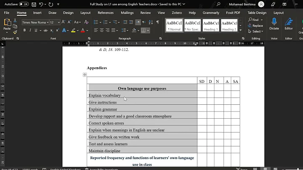Decrease font size with shrink font icon
The width and height of the screenshot is (303, 170).
[69, 22]
